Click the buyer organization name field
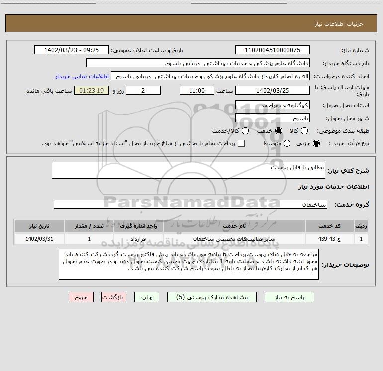Screen dimensions: 383x371 [198, 63]
